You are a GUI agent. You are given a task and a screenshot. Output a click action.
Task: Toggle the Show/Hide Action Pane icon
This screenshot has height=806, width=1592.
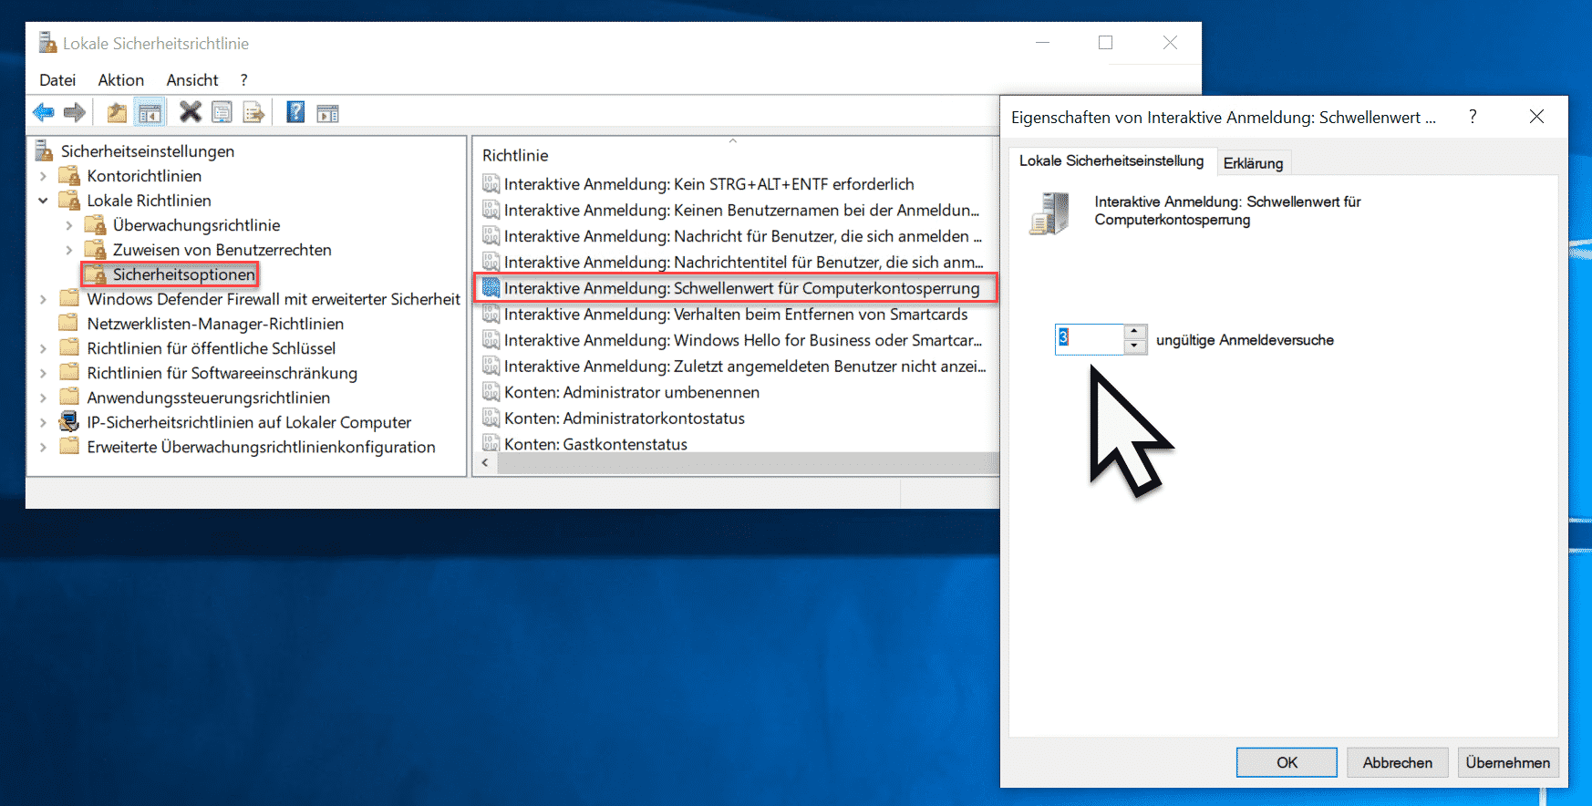[327, 113]
